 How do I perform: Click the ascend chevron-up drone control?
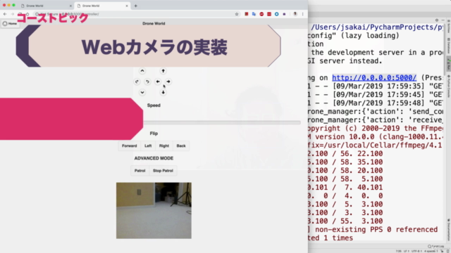point(142,71)
